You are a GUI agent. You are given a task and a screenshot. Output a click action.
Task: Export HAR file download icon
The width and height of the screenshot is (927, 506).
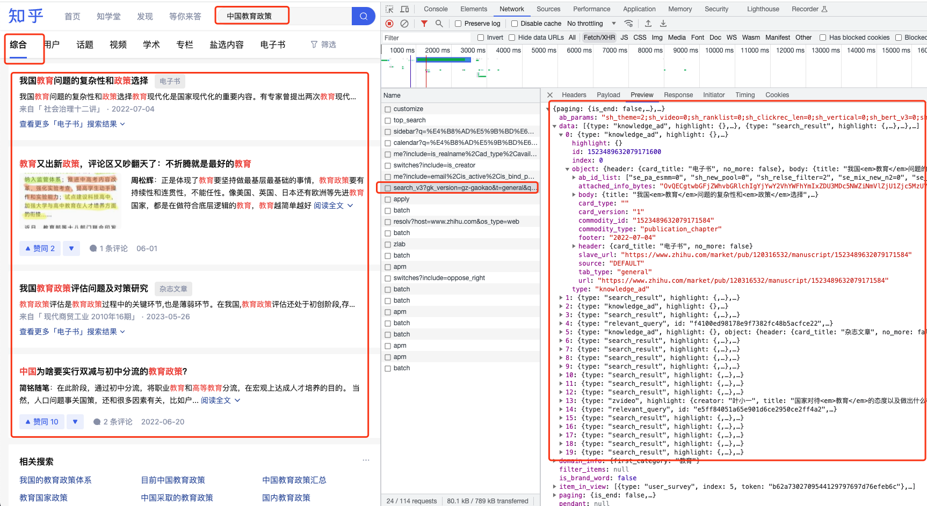coord(663,24)
